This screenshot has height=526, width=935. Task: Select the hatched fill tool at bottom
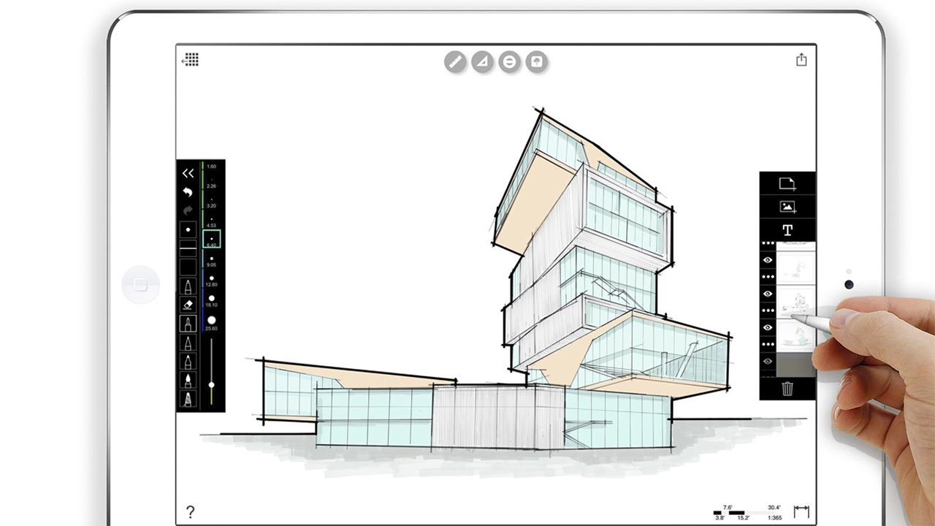point(188,400)
